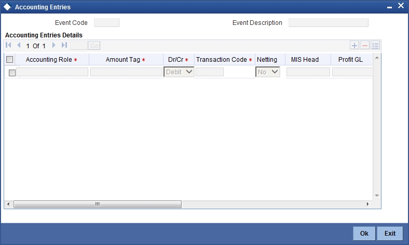Focus the Event Description field
409x245 pixels.
pos(329,23)
